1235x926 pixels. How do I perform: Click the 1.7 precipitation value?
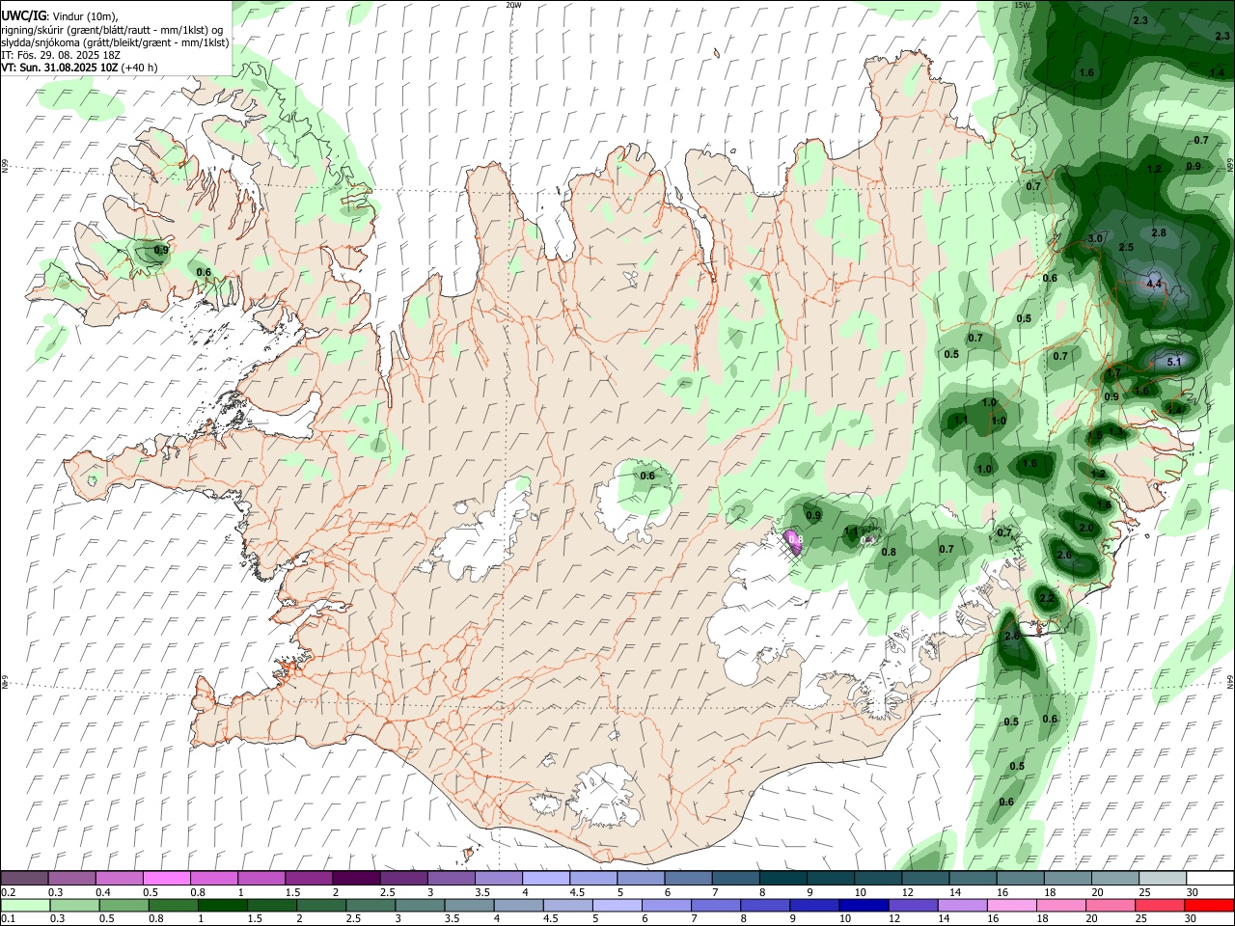point(1113,373)
